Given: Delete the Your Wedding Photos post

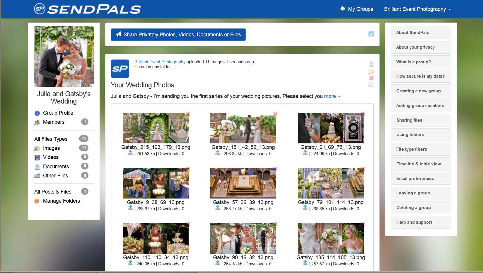Looking at the screenshot, I should tap(371, 78).
